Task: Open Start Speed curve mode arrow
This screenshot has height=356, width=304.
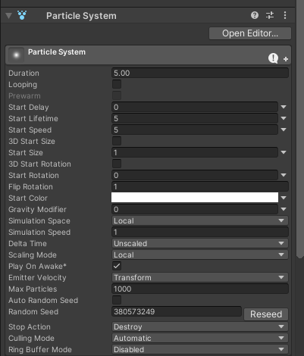Action: tap(284, 130)
